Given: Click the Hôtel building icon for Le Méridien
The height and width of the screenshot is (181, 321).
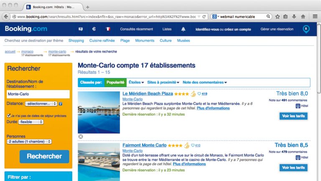Looking at the screenshot, I should [298, 106].
